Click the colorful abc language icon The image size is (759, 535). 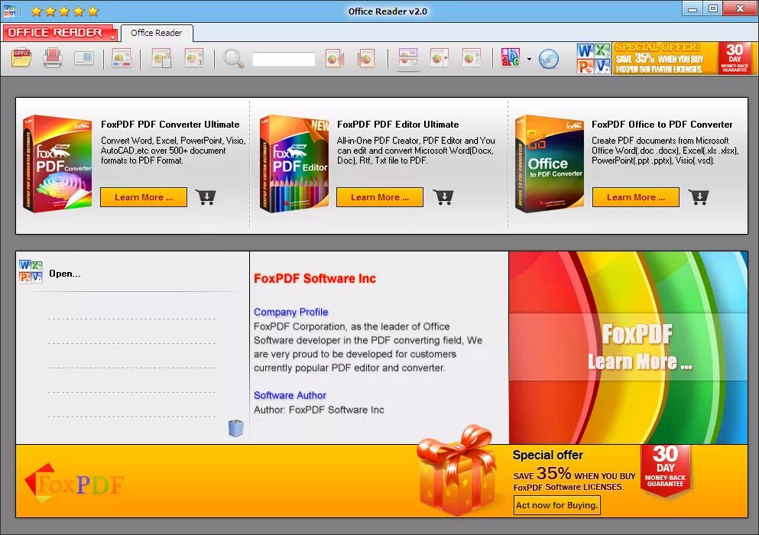(x=510, y=58)
